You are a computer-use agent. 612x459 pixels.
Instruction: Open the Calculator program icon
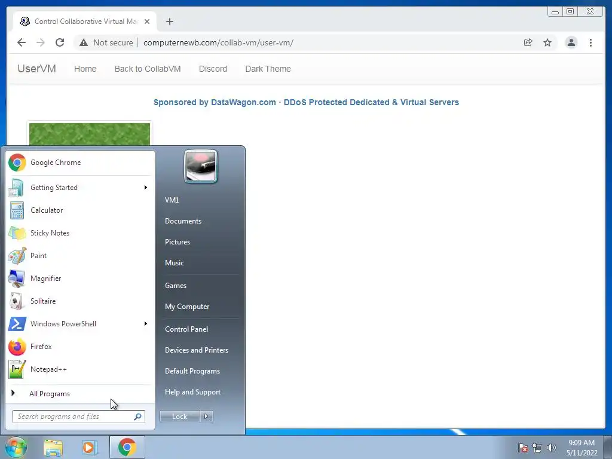tap(17, 210)
